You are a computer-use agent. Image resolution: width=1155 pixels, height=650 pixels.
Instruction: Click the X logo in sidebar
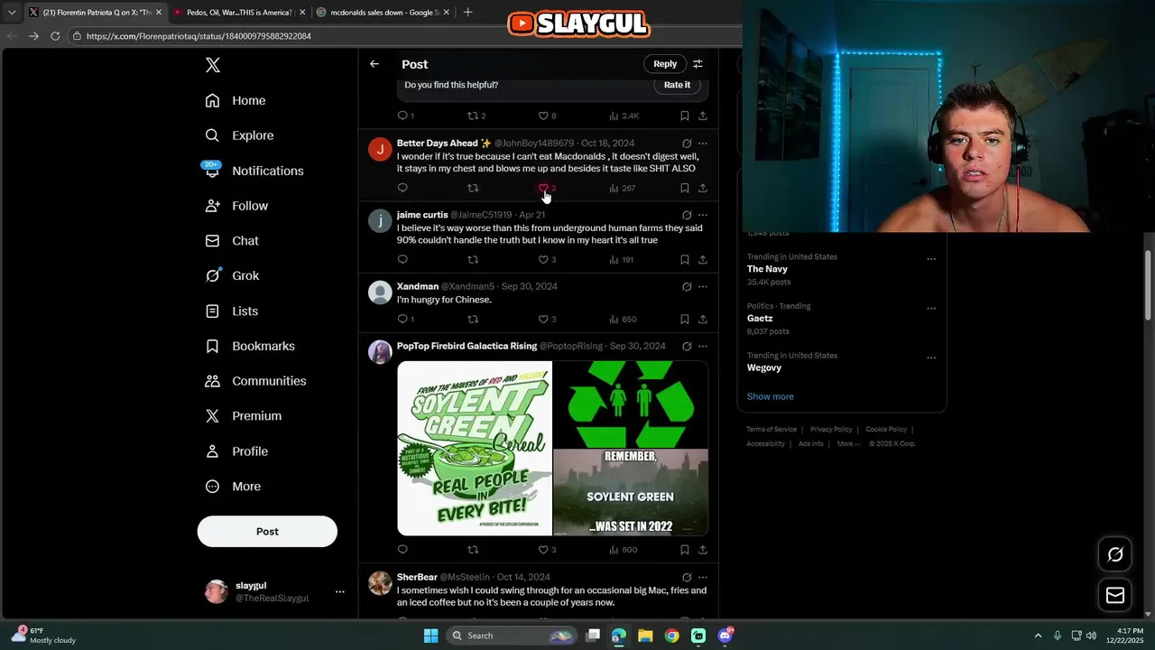click(213, 65)
